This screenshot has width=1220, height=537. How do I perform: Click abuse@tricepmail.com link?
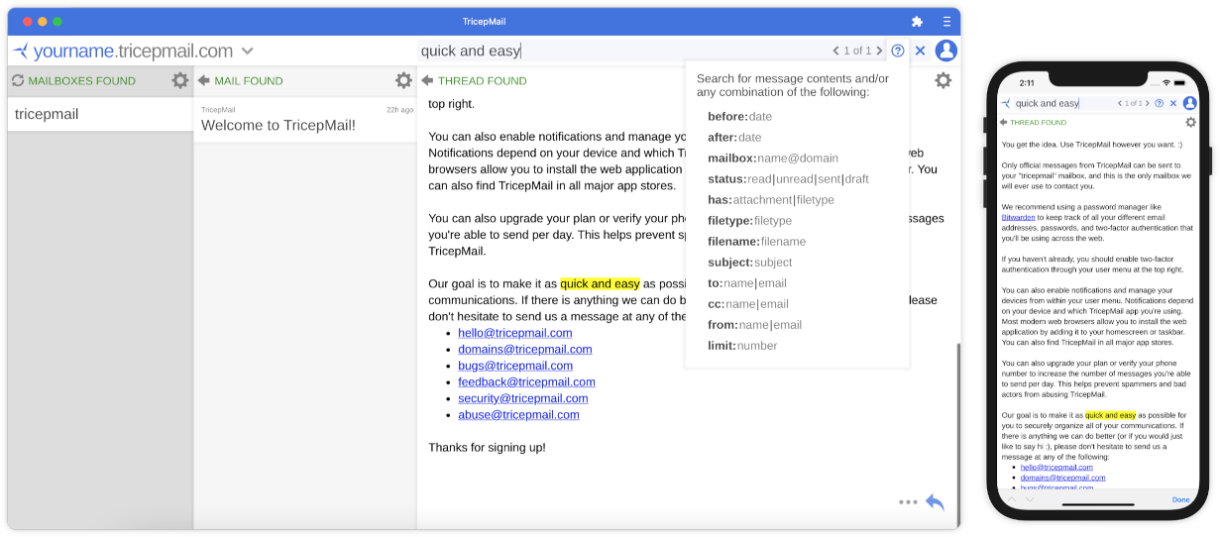[518, 414]
